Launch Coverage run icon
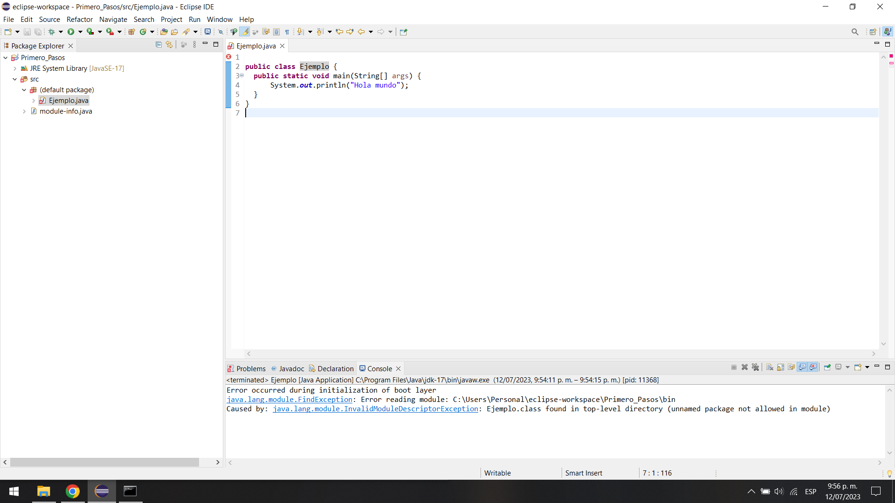The width and height of the screenshot is (895, 503). coord(90,32)
